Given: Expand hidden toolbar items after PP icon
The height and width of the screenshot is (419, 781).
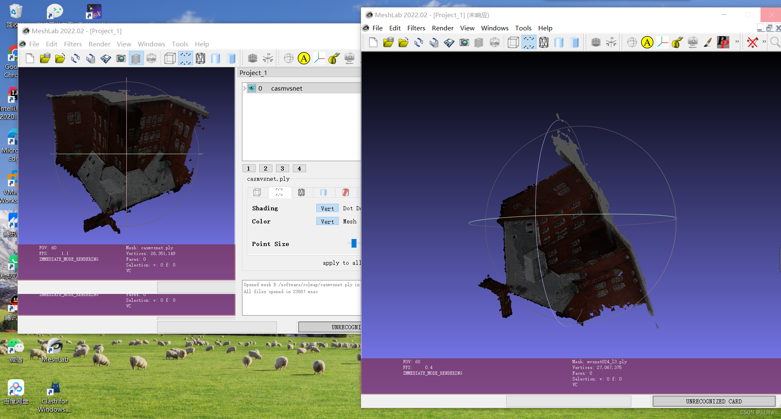Looking at the screenshot, I should pos(737,42).
